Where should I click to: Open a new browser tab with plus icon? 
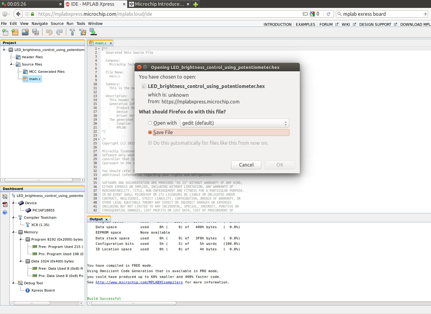pos(196,4)
